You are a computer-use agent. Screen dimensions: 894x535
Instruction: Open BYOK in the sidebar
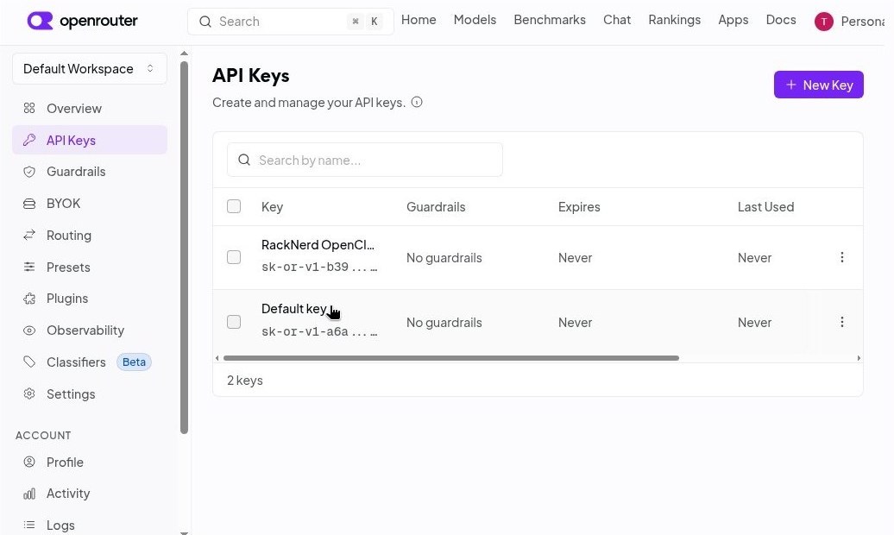[x=90, y=204]
